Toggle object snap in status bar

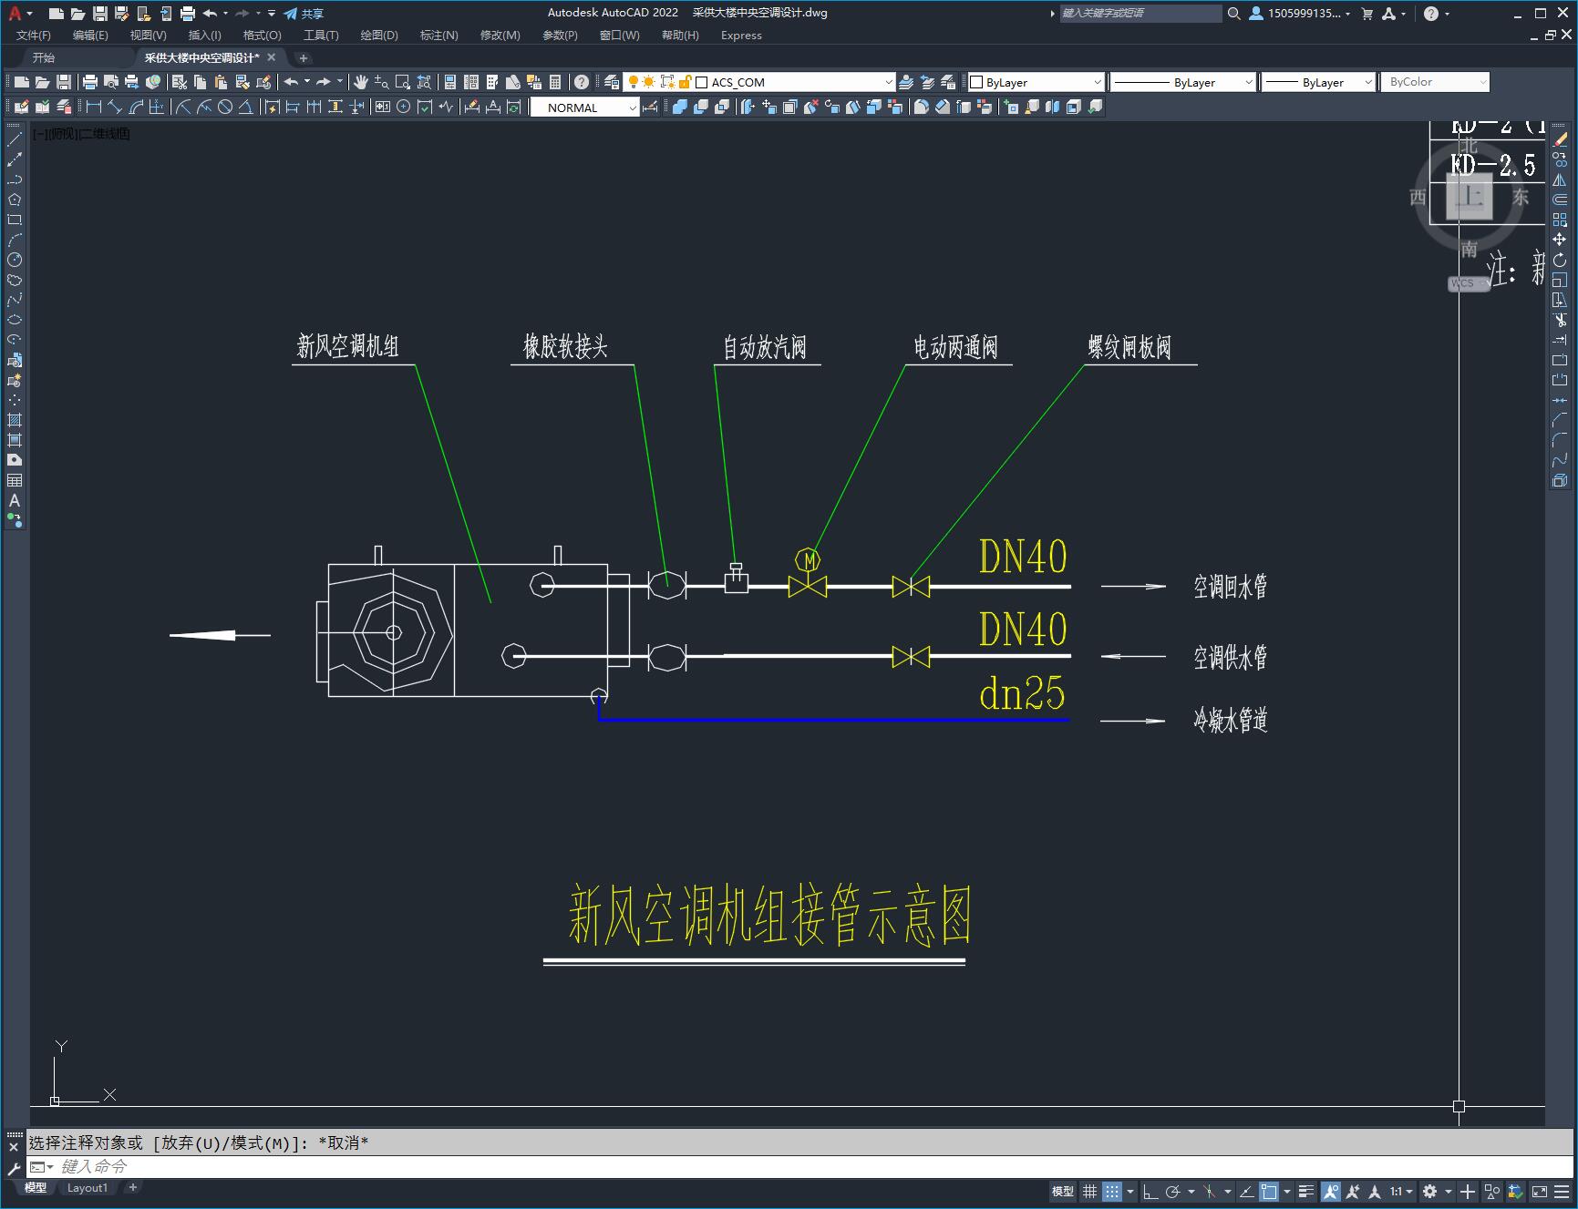pos(1269,1191)
